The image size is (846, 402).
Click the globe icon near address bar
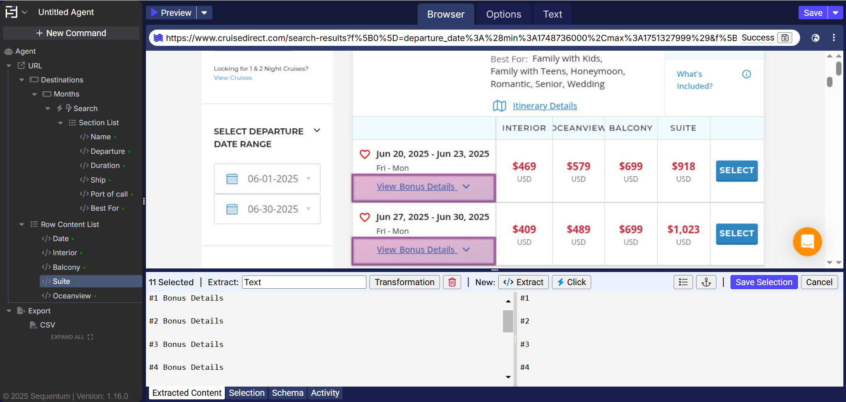click(815, 38)
